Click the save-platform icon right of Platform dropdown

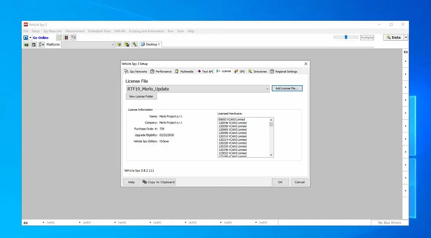click(x=126, y=44)
